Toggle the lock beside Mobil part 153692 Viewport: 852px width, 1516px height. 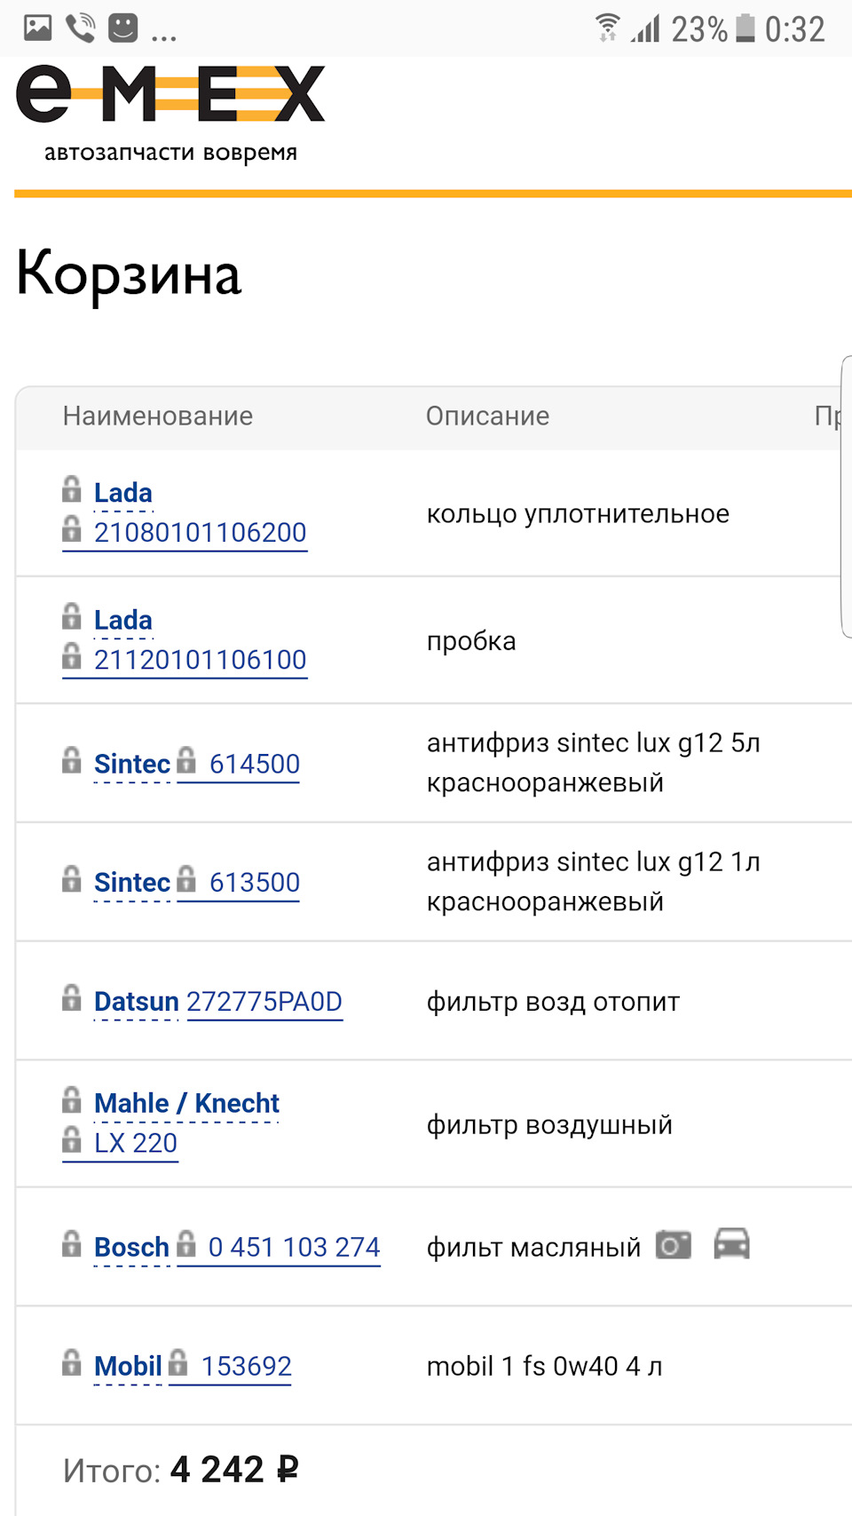click(180, 1364)
